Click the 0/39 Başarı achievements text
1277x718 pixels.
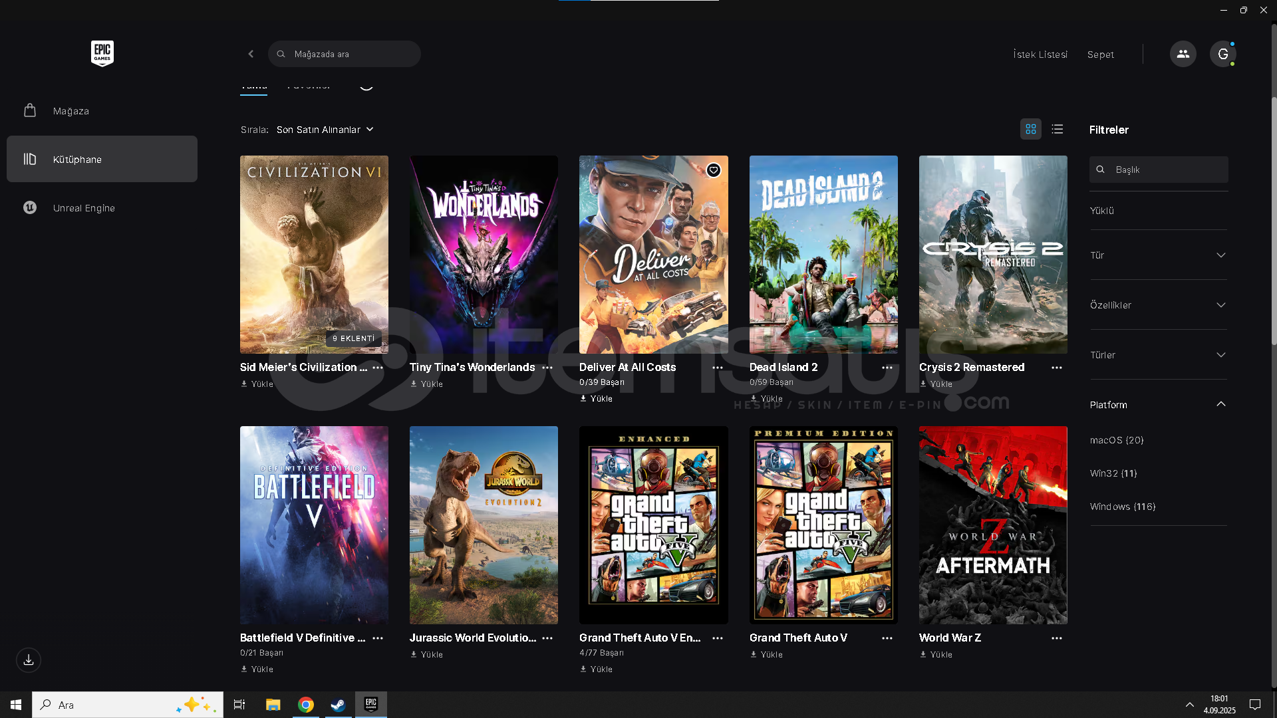[602, 382]
